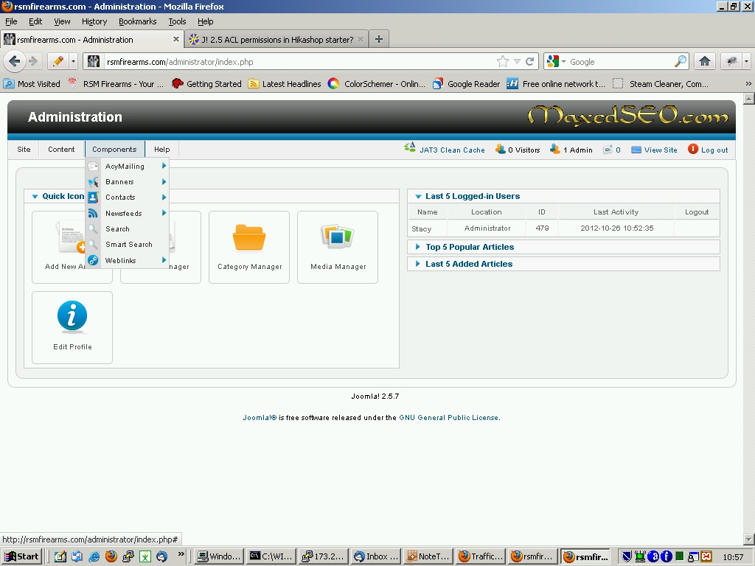
Task: Follow the Joomla!® footer link
Action: [260, 418]
